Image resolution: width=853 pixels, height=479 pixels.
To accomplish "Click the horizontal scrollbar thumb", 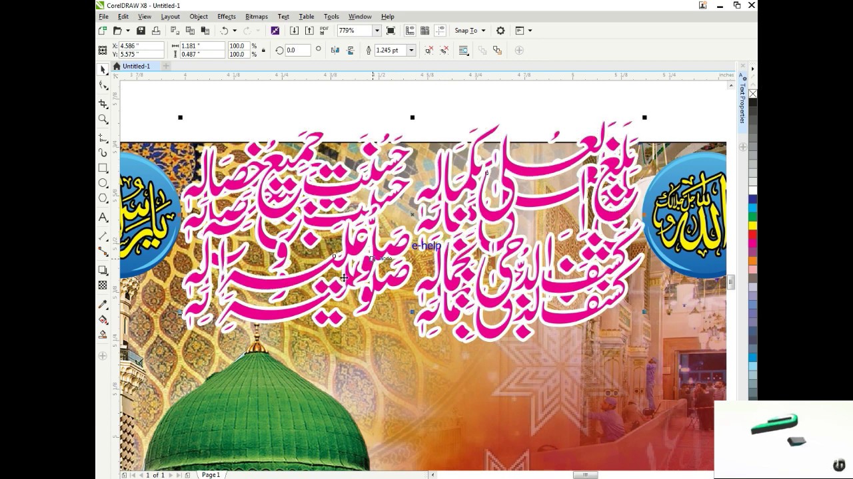I will pyautogui.click(x=586, y=475).
